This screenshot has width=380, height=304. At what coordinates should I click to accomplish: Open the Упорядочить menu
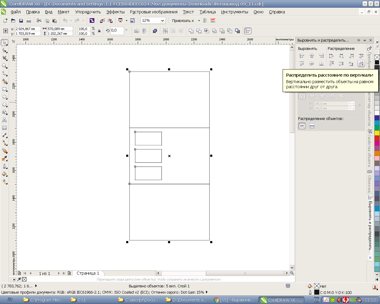[88, 12]
